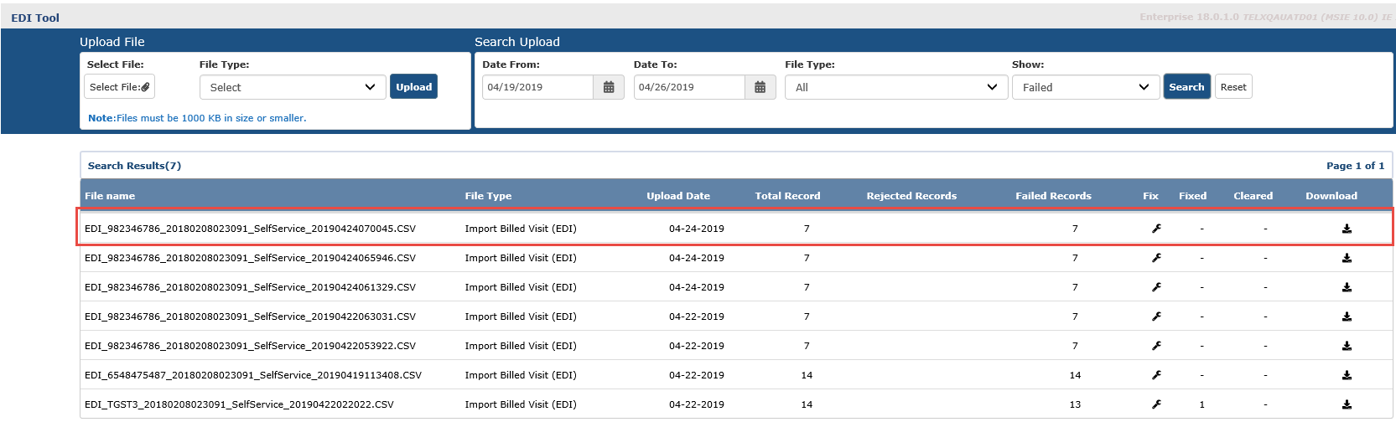Click the Search button
1396x422 pixels.
click(x=1186, y=87)
